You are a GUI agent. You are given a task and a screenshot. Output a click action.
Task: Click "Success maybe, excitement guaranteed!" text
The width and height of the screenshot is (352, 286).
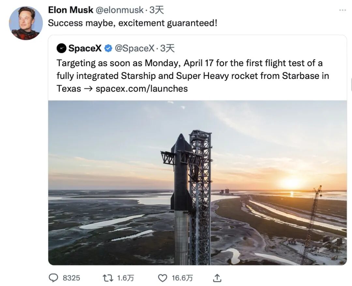click(132, 23)
